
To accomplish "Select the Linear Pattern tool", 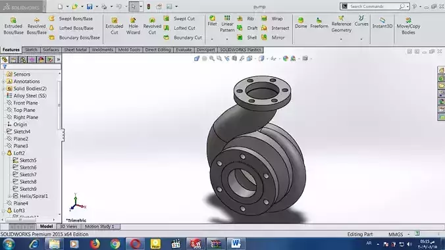I will [x=227, y=24].
